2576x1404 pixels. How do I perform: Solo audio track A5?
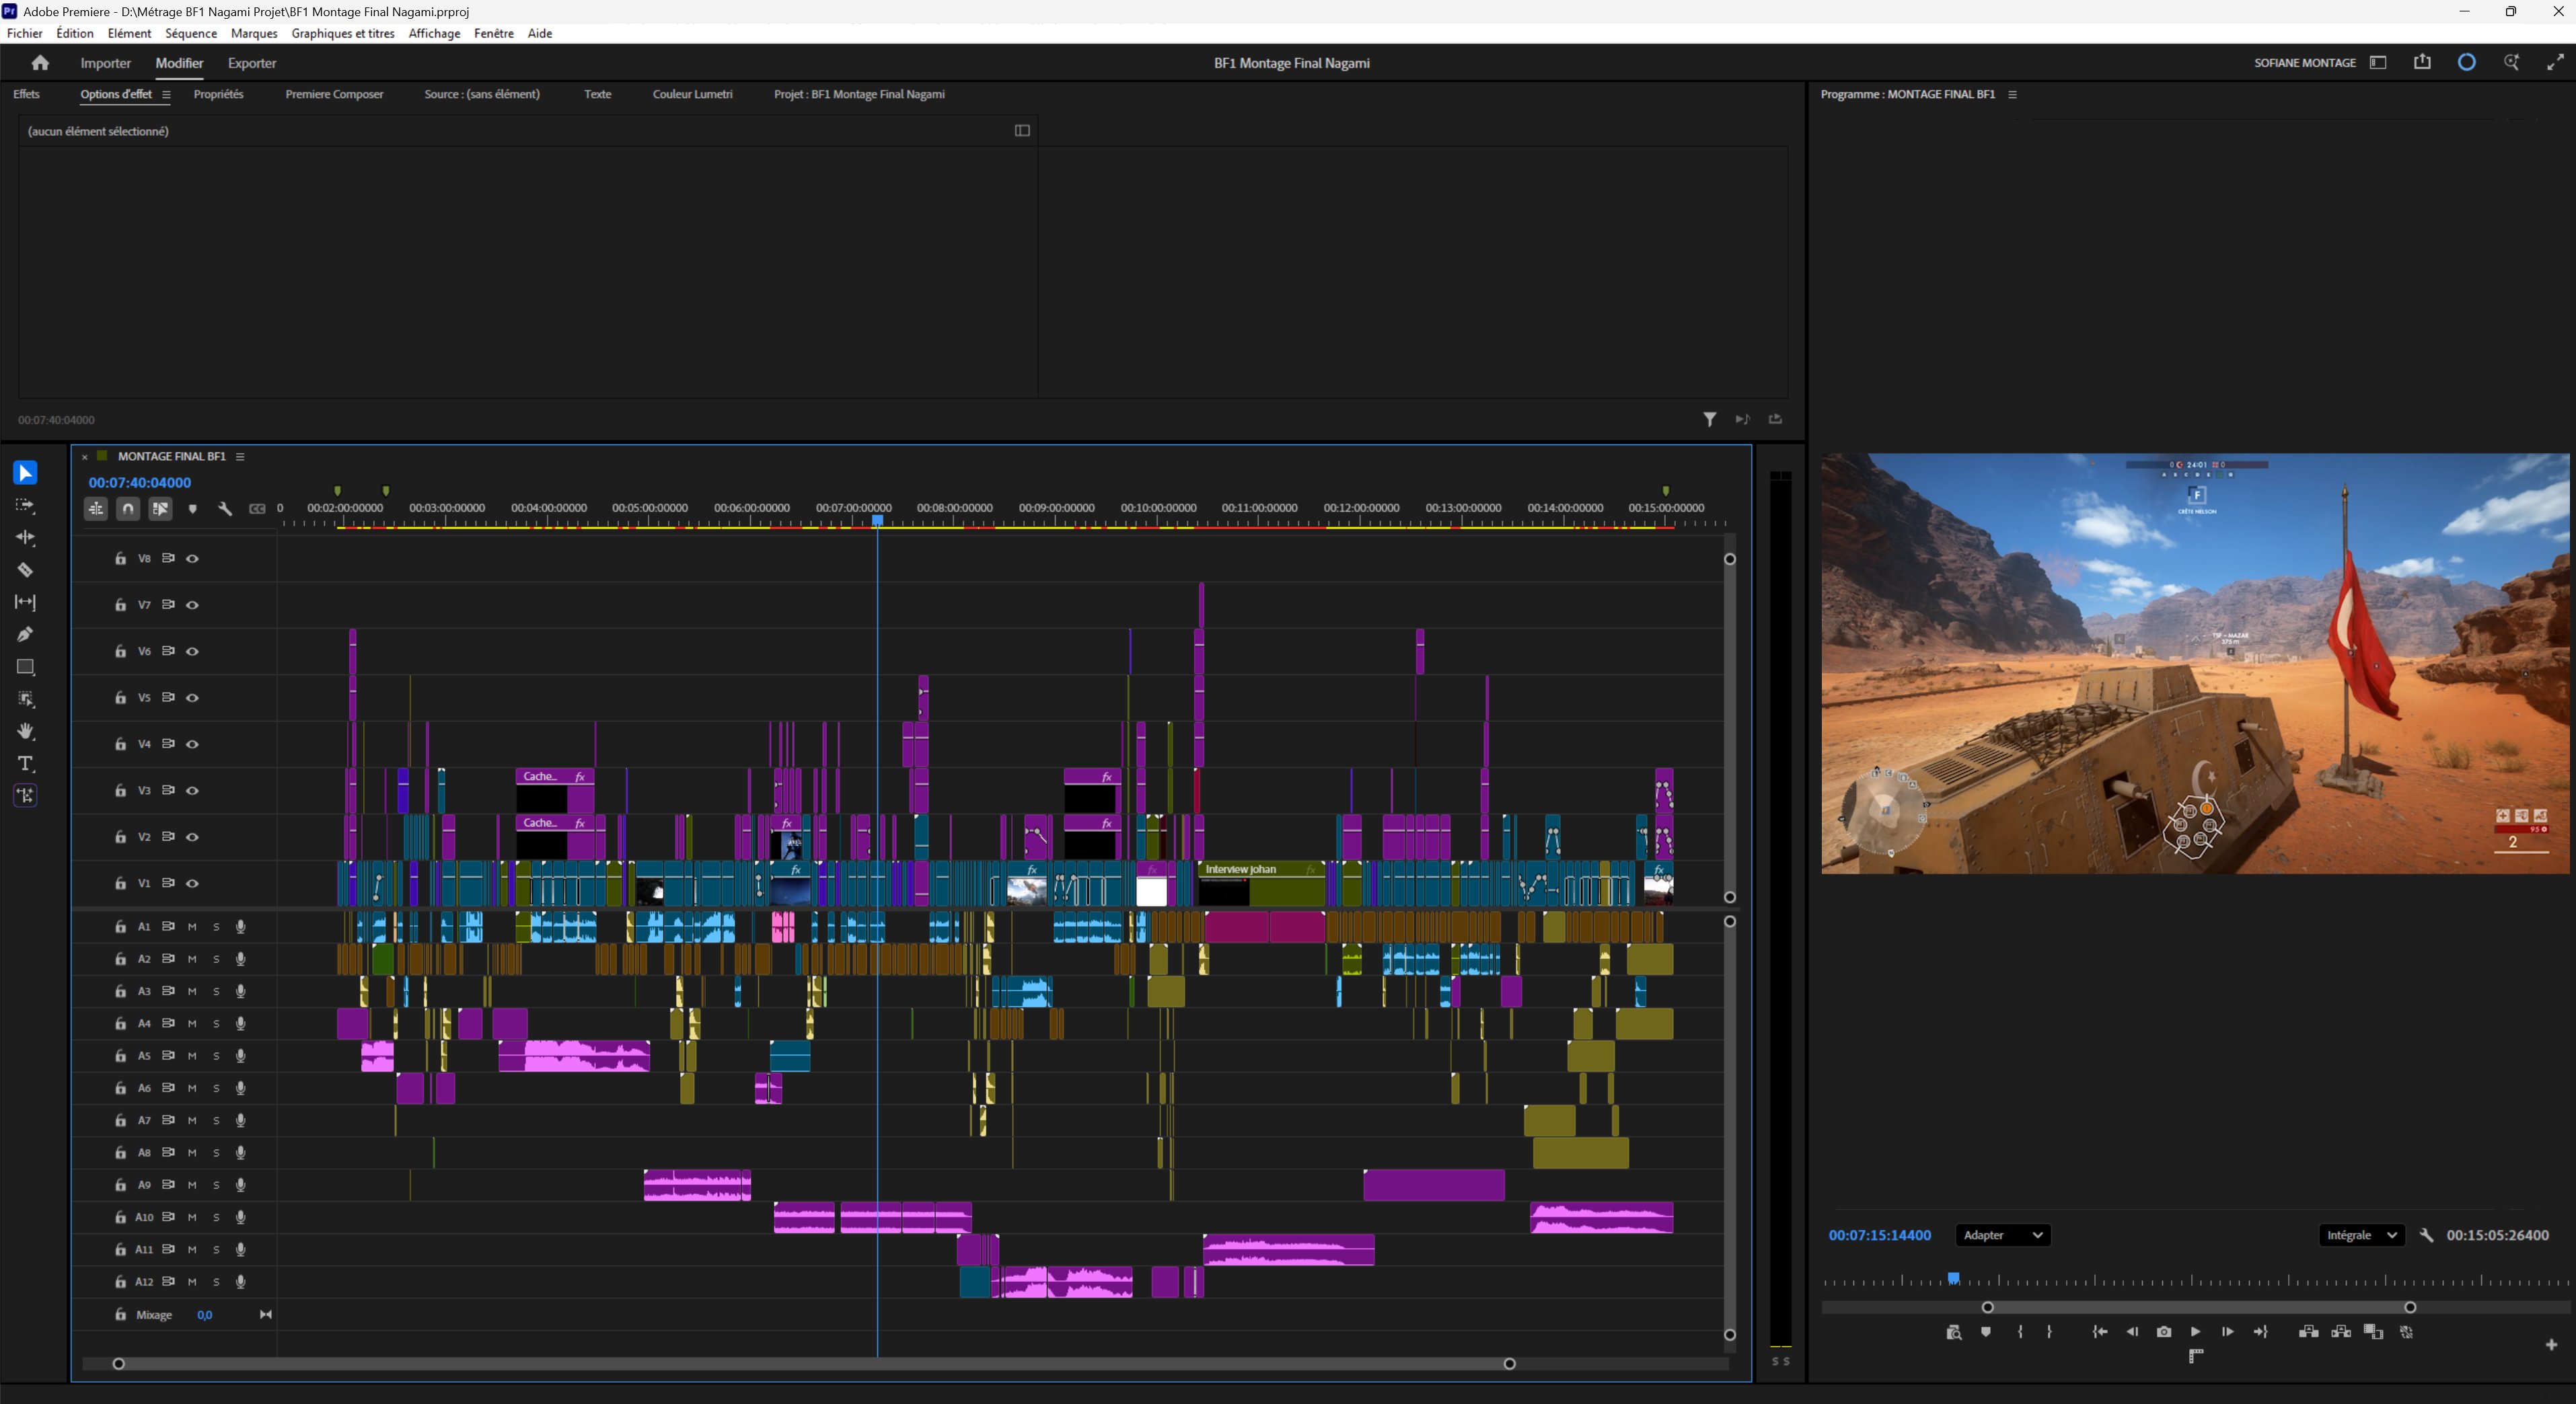pyautogui.click(x=216, y=1056)
